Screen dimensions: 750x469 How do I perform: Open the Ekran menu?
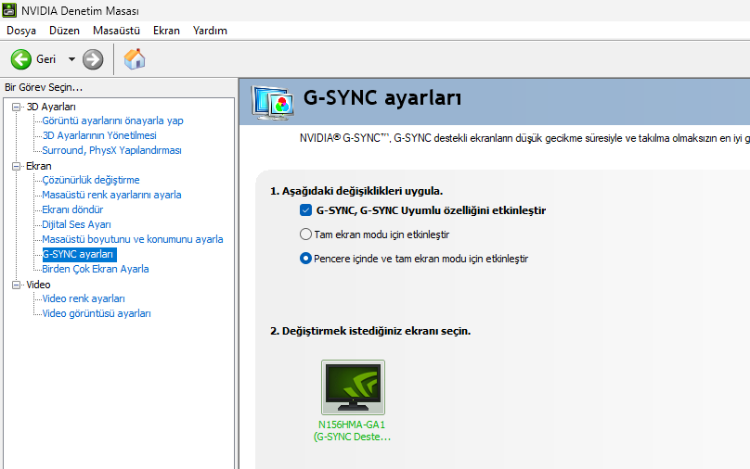[x=166, y=31]
